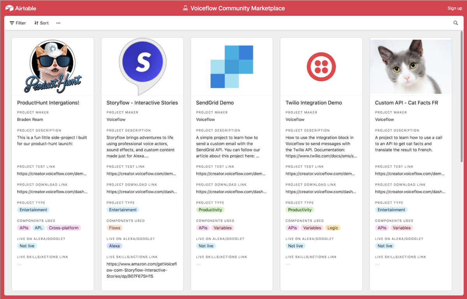Open the gray cat photo thumbnail

[411, 67]
